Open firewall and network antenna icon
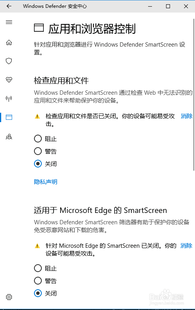Image resolution: width=195 pixels, height=310 pixels. click(9, 98)
